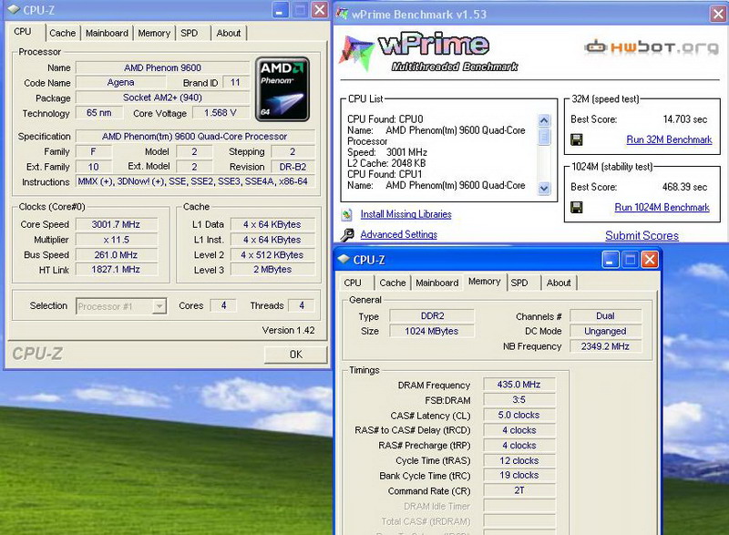
Task: Open the Processor #1 selection dropdown
Action: coord(159,306)
